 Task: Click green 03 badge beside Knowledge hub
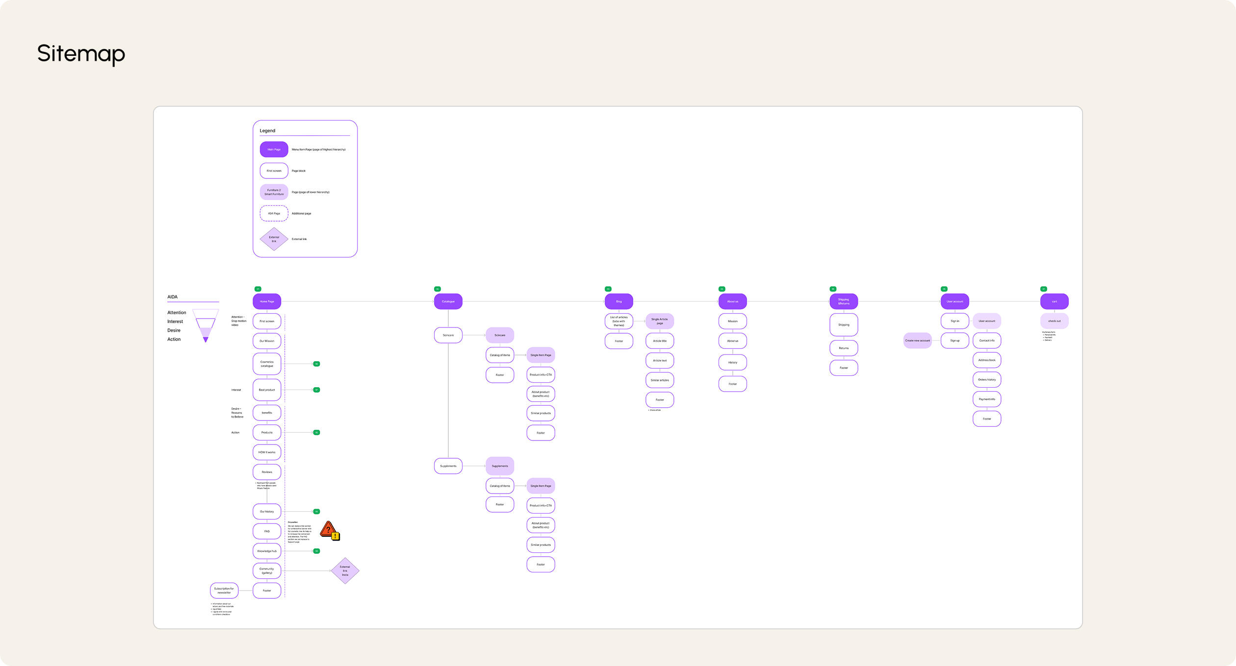click(316, 551)
